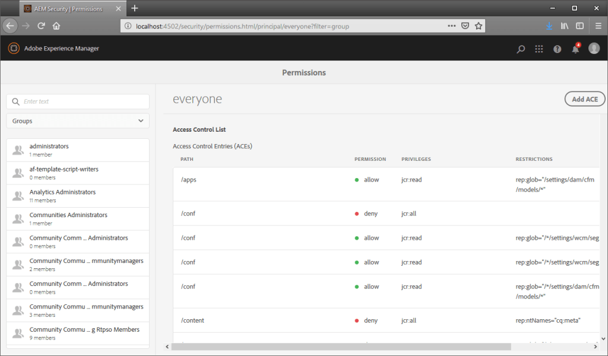Screen dimensions: 608x356
Task: Click the PERMISSION column header
Action: (x=370, y=159)
